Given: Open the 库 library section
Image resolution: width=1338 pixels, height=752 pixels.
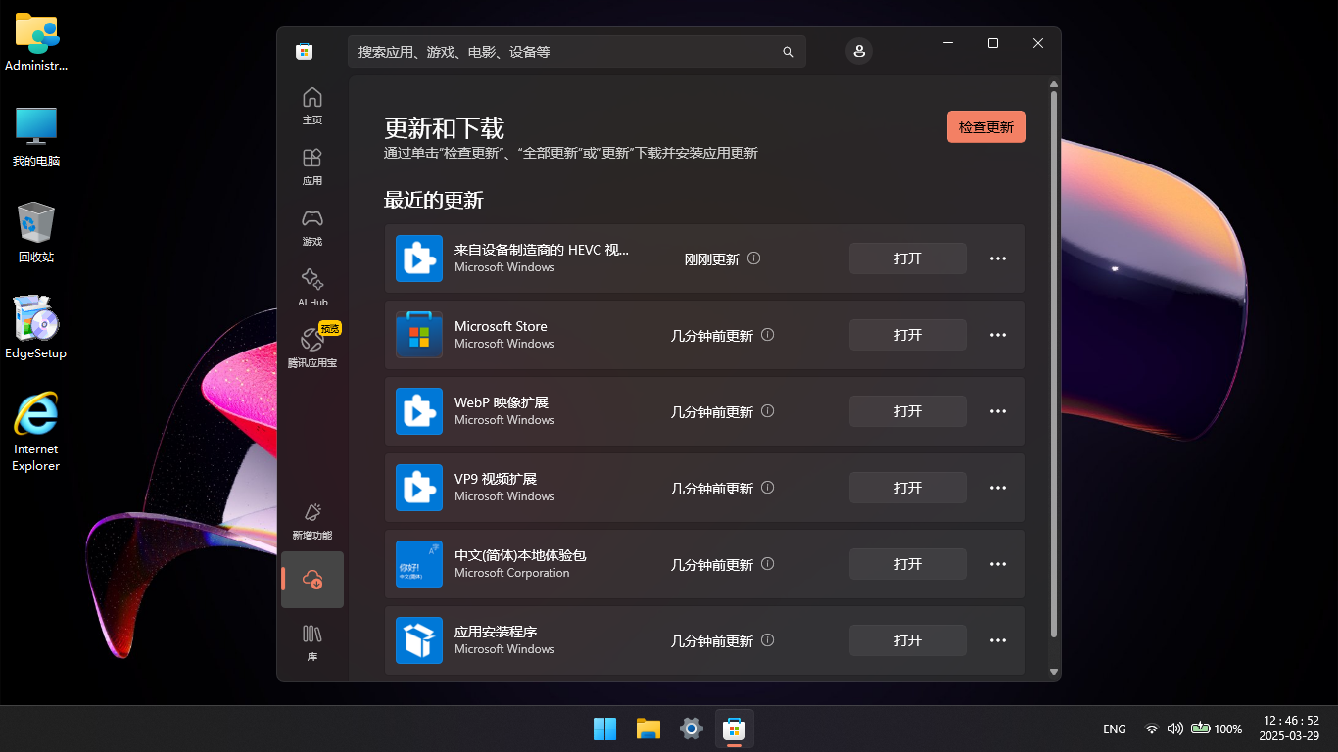Looking at the screenshot, I should point(312,642).
